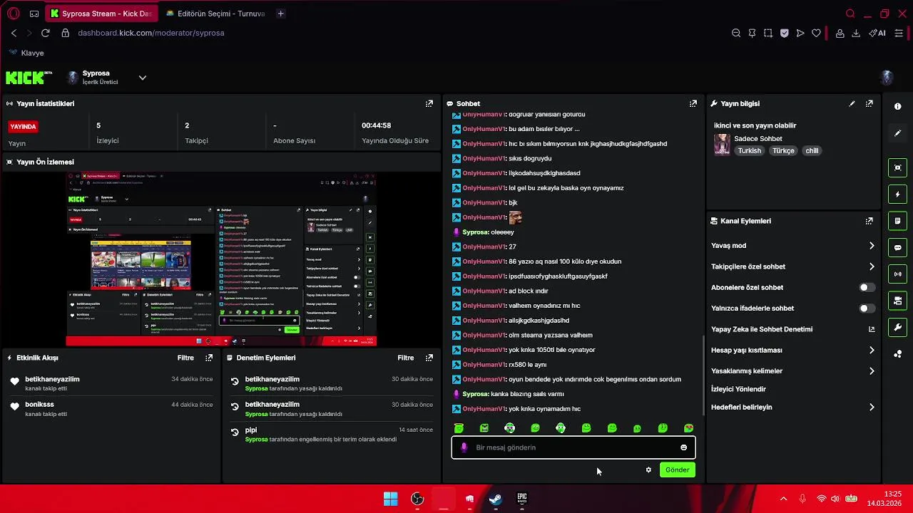Screen dimensions: 913x513
Task: Open the browser AI button
Action: (877, 33)
